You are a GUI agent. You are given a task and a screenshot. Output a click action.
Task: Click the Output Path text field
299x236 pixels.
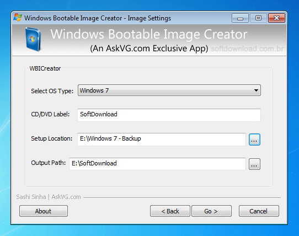158,164
